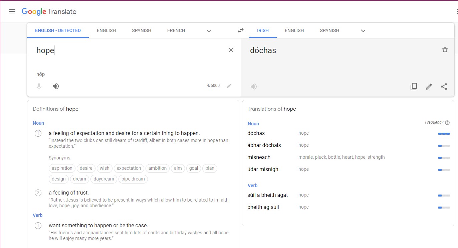Expand more source languages dropdown
Image resolution: width=458 pixels, height=248 pixels.
click(x=209, y=31)
